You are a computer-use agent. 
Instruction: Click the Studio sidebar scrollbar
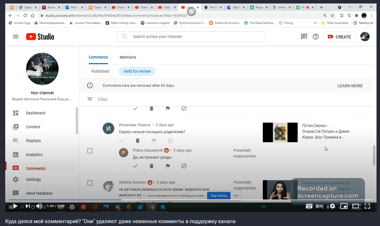(x=77, y=121)
